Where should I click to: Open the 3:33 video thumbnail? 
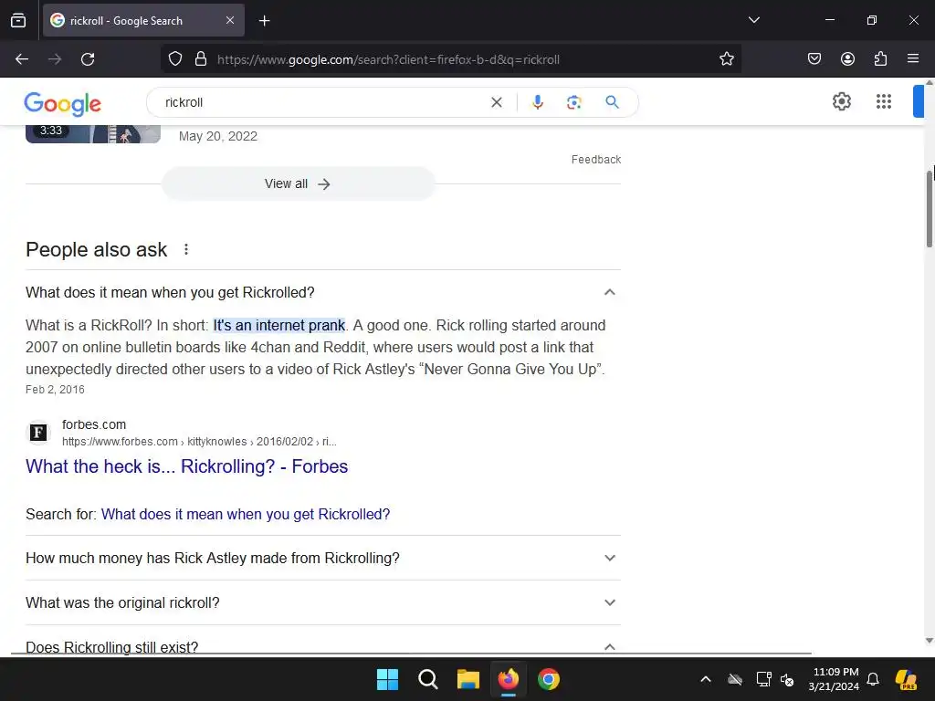(93, 134)
